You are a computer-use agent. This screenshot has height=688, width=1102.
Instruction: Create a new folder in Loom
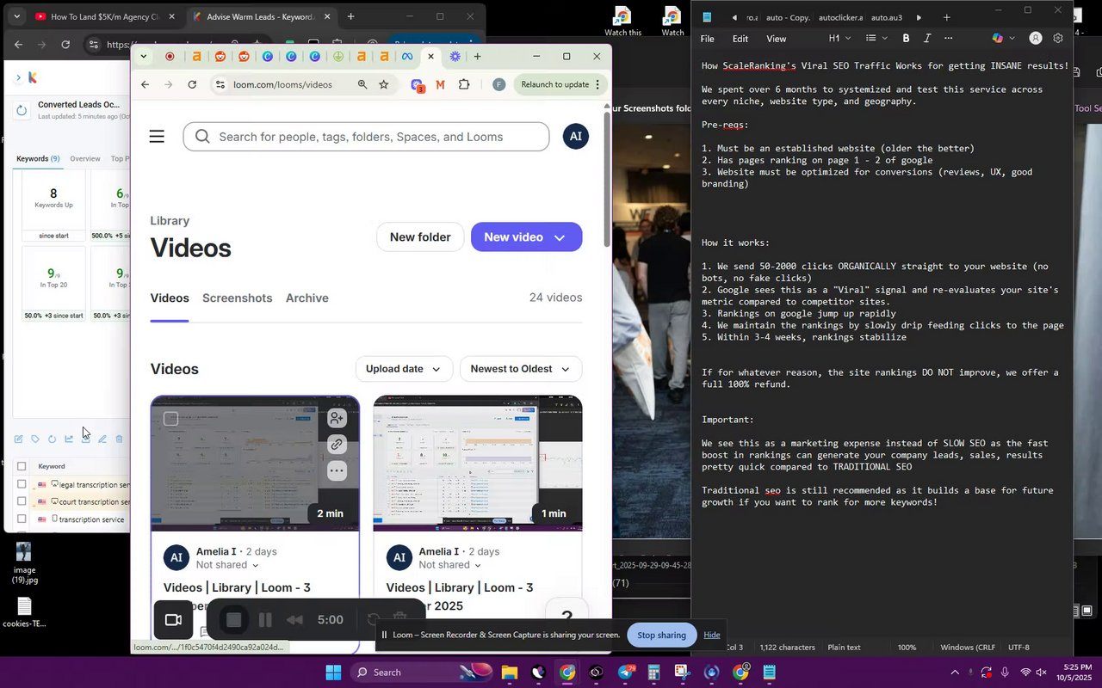click(x=420, y=237)
